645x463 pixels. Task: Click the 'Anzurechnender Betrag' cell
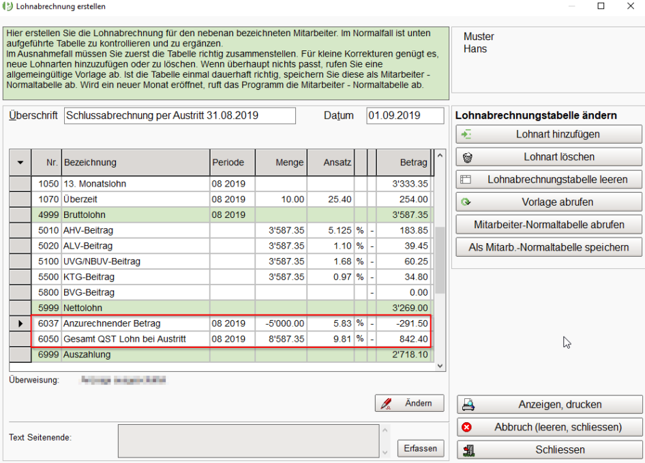(136, 323)
